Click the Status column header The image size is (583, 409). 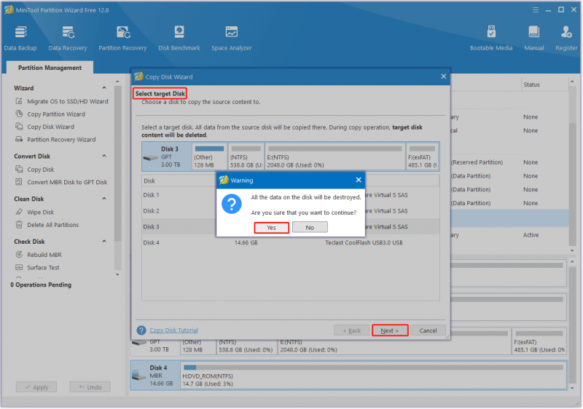click(531, 84)
